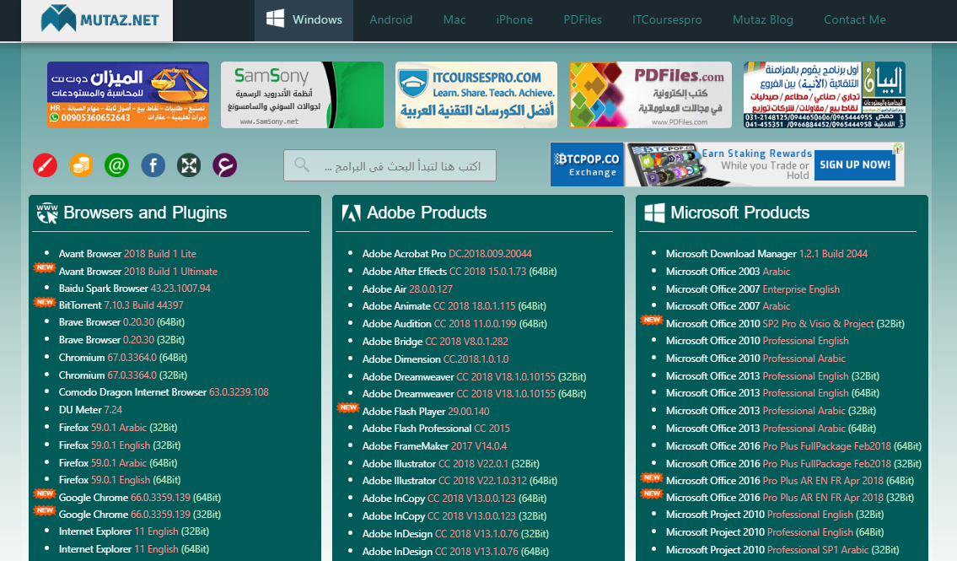
Task: Open Internet Explorer 11 English (32Bit)
Action: point(134,531)
